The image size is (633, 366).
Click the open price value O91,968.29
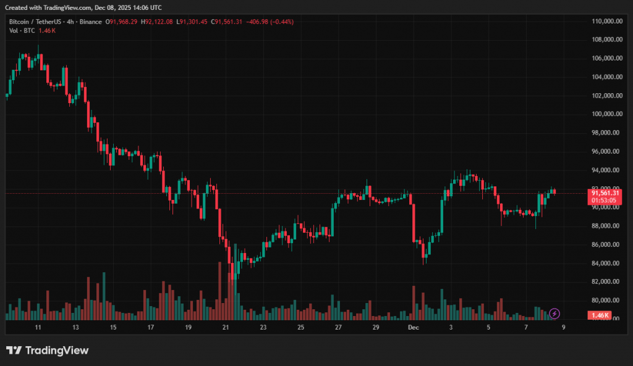pos(122,22)
